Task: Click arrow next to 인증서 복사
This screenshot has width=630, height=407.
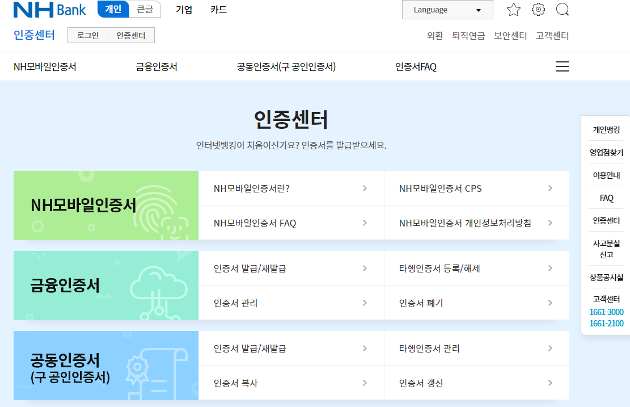Action: click(x=365, y=383)
